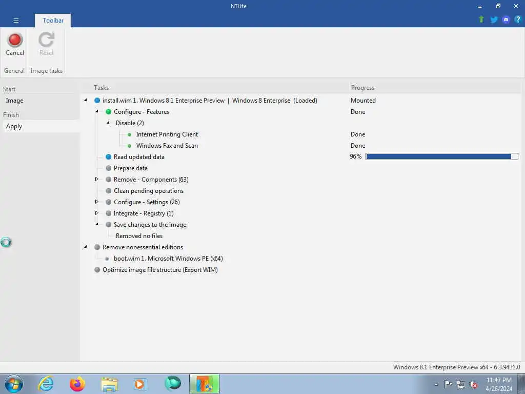
Task: Collapse the Remove nonessential editions node
Action: pyautogui.click(x=86, y=247)
